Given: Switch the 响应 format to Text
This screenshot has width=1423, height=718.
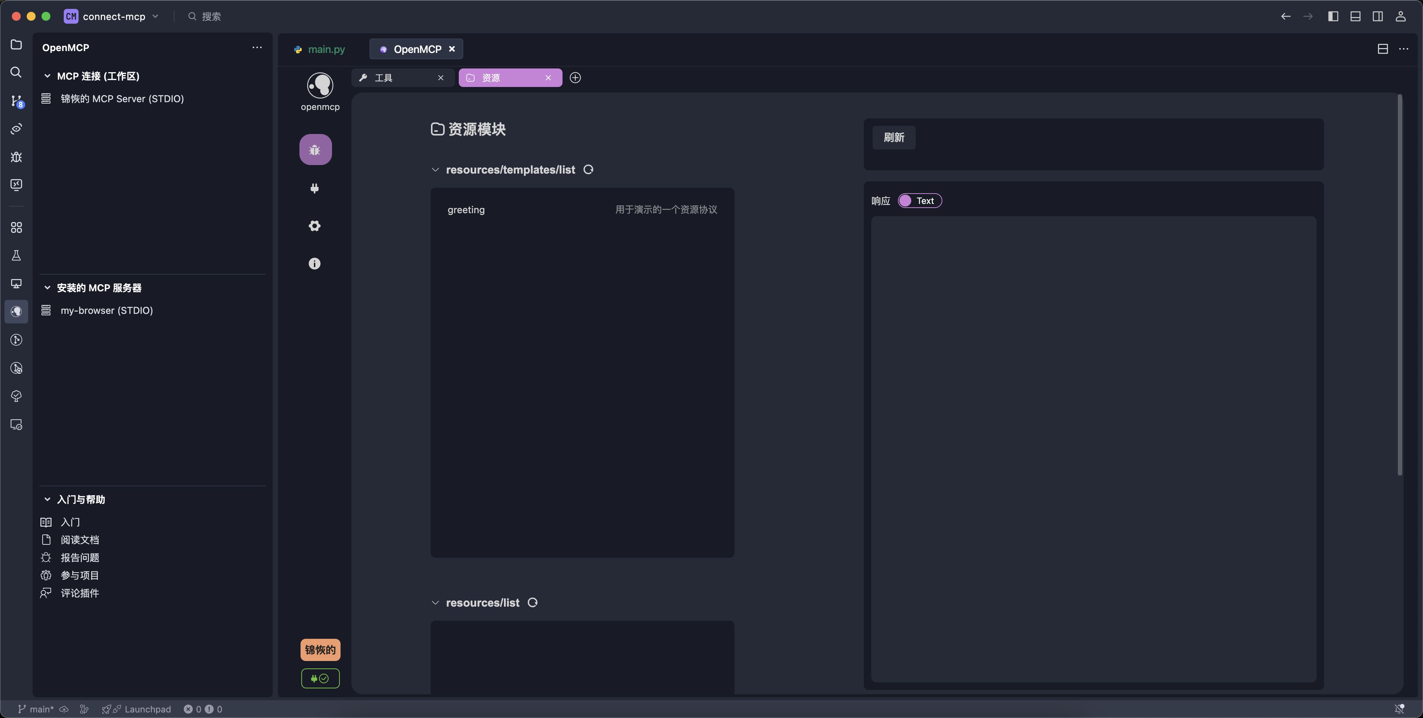Looking at the screenshot, I should 920,200.
